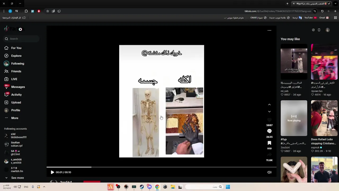
Task: Open File Explorer from taskbar
Action: pos(173,187)
